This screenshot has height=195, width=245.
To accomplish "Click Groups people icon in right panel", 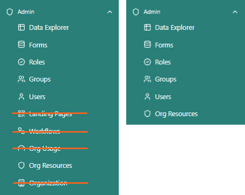I will point(148,79).
